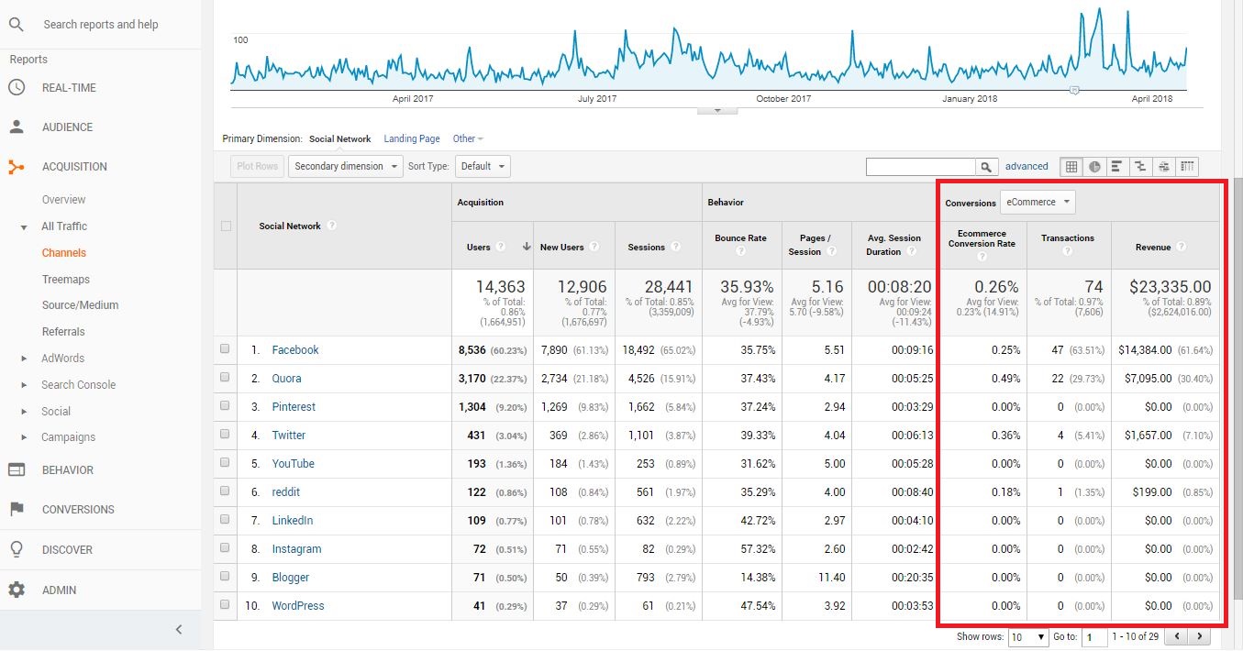
Task: Open the Real-Time clock icon
Action: click(x=17, y=88)
